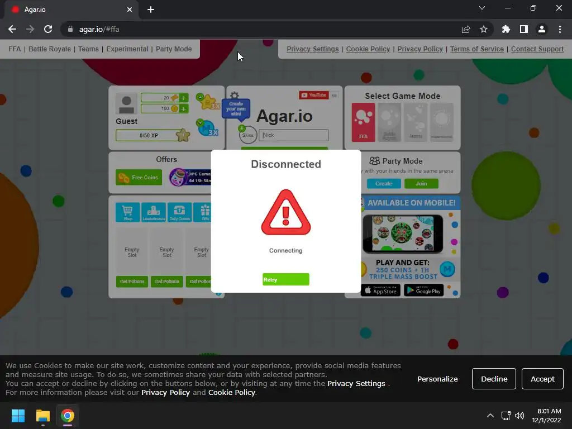
Task: Open Privacy Policy link in cookie banner
Action: tap(165, 393)
